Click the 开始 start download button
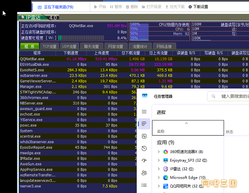The image size is (249, 193). (x=100, y=7)
